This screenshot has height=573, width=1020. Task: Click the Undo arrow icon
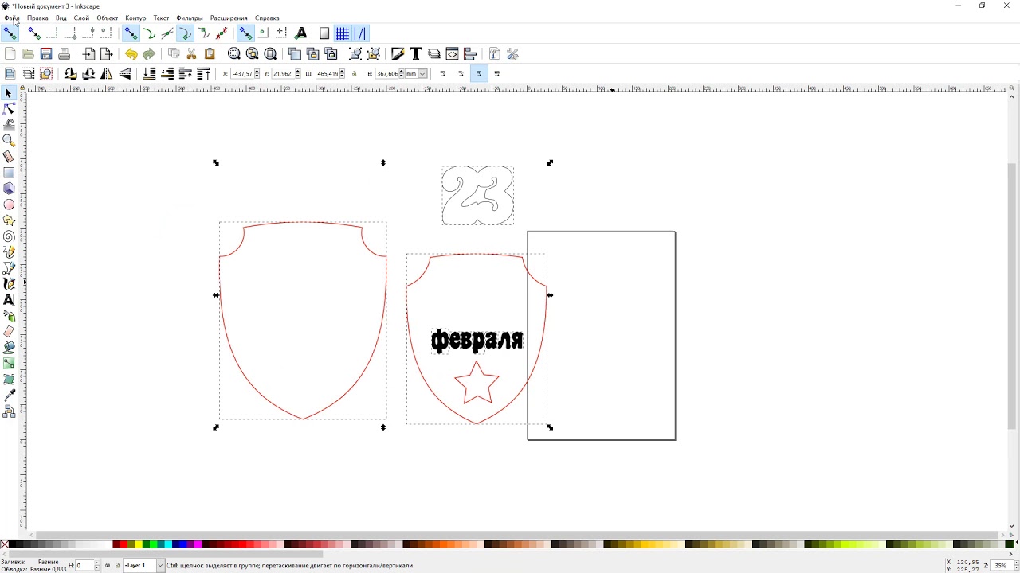coord(131,54)
